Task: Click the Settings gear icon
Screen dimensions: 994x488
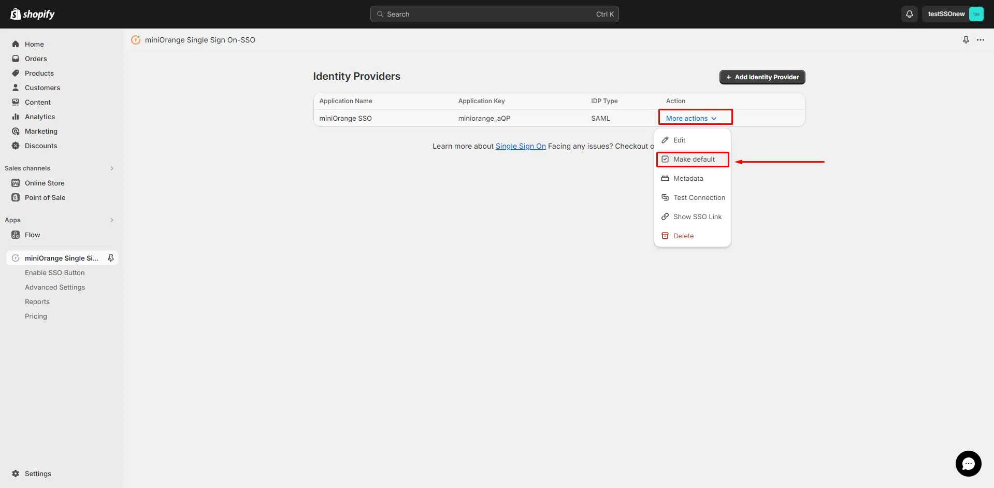Action: [x=16, y=473]
